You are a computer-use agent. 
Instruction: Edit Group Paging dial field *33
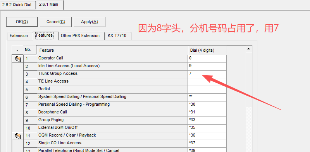[207, 120]
